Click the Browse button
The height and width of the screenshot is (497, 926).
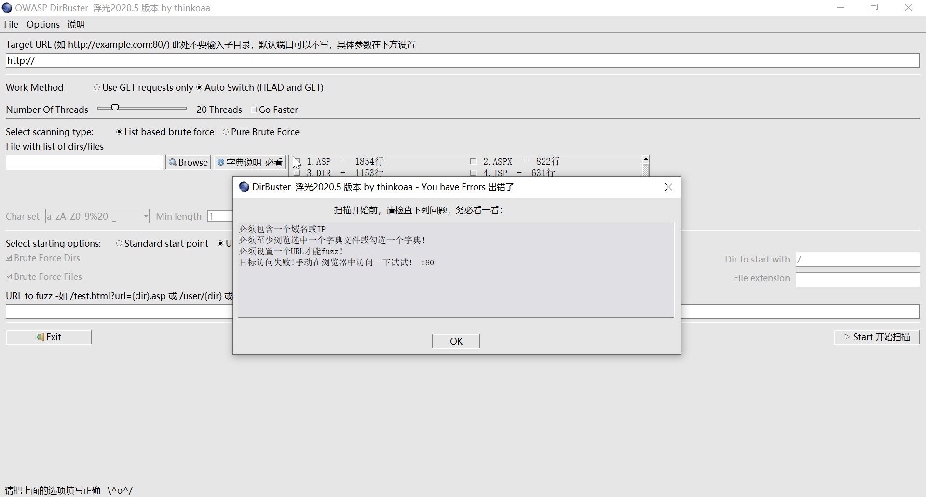188,162
